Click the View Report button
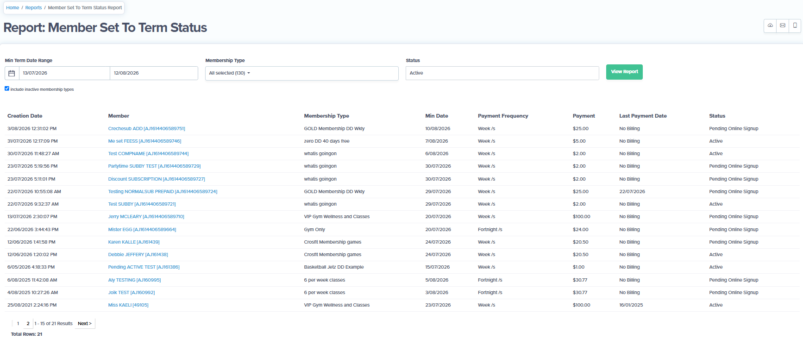Image resolution: width=803 pixels, height=339 pixels. [624, 72]
